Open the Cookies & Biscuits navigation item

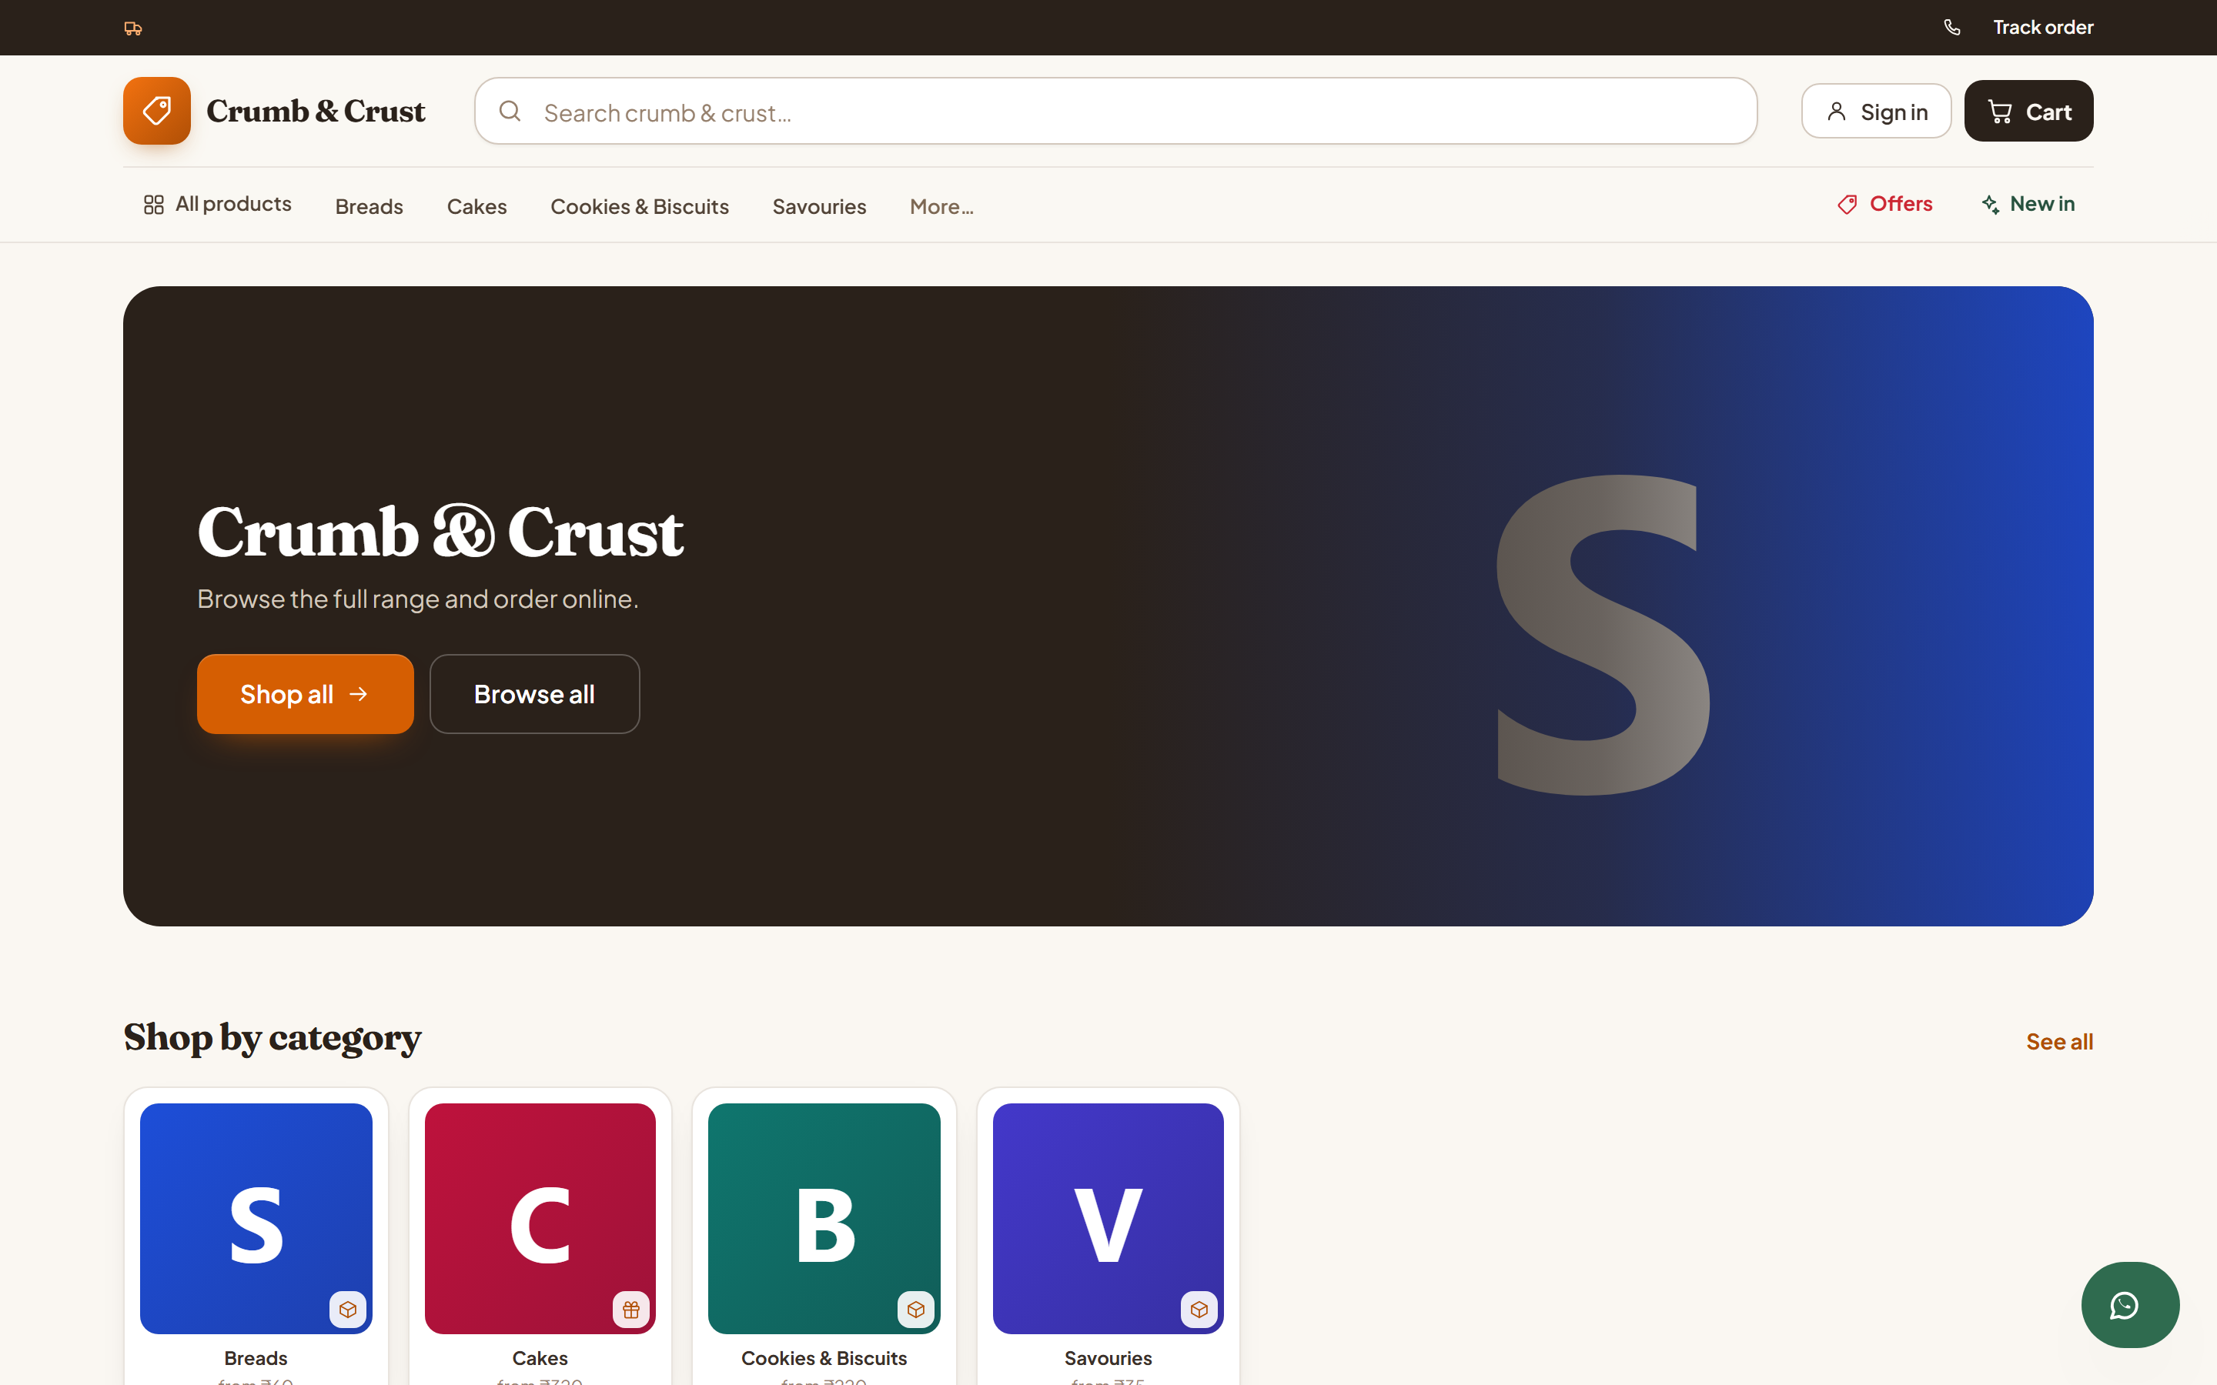pos(640,206)
